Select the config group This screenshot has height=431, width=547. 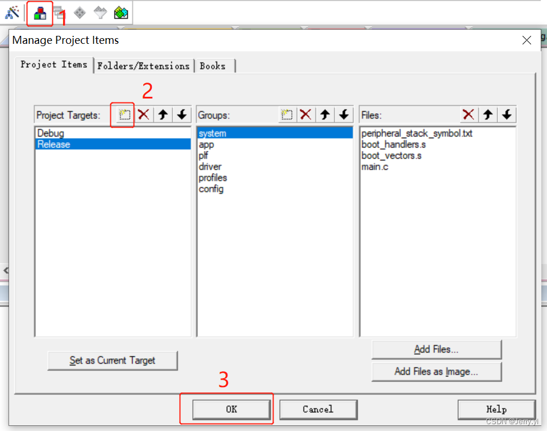pyautogui.click(x=275, y=189)
